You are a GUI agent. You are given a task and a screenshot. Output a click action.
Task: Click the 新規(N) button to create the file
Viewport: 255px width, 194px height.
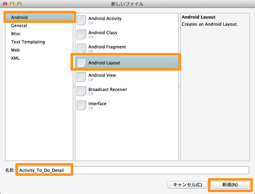(x=230, y=185)
